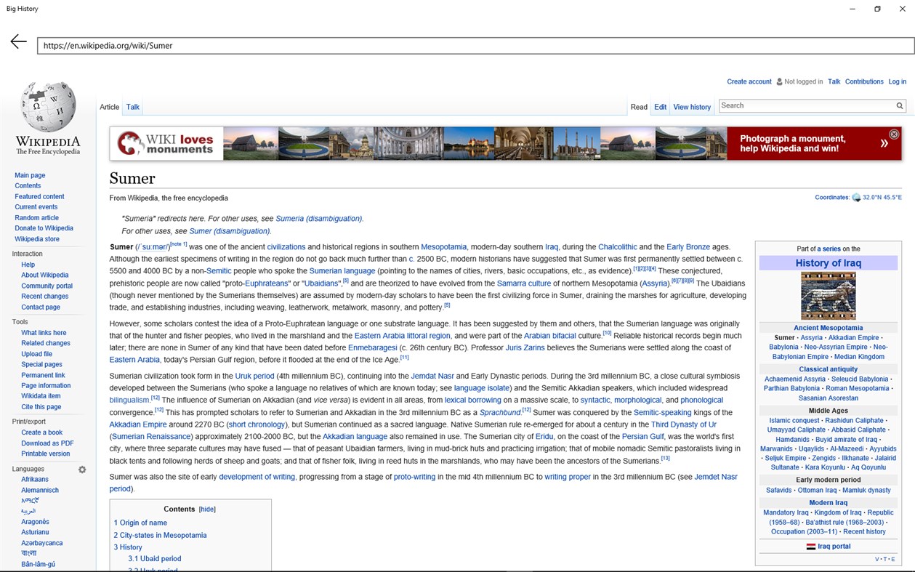The image size is (915, 572).
Task: Open the History of Iraq thumbnail image
Action: click(829, 296)
